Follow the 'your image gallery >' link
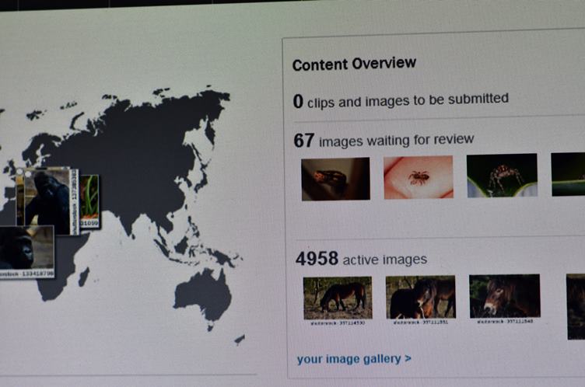This screenshot has height=387, width=585. tap(354, 359)
